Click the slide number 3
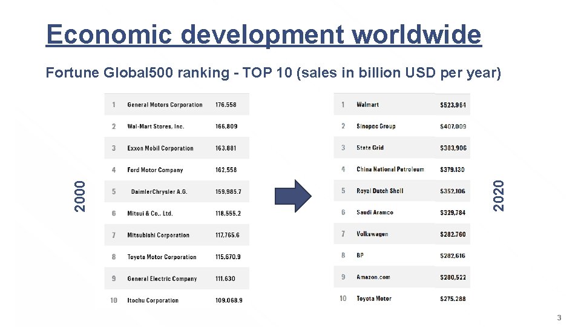This screenshot has height=327, width=581. pyautogui.click(x=559, y=318)
